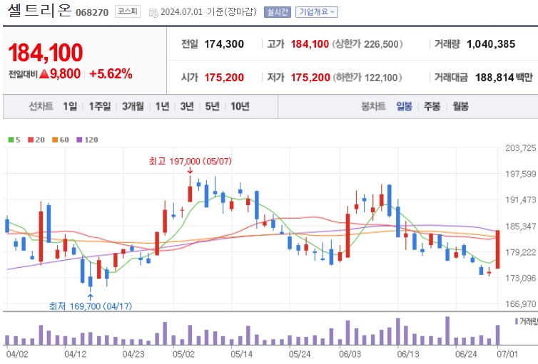Select the 1일 line chart tab
538x364 pixels.
coord(70,106)
